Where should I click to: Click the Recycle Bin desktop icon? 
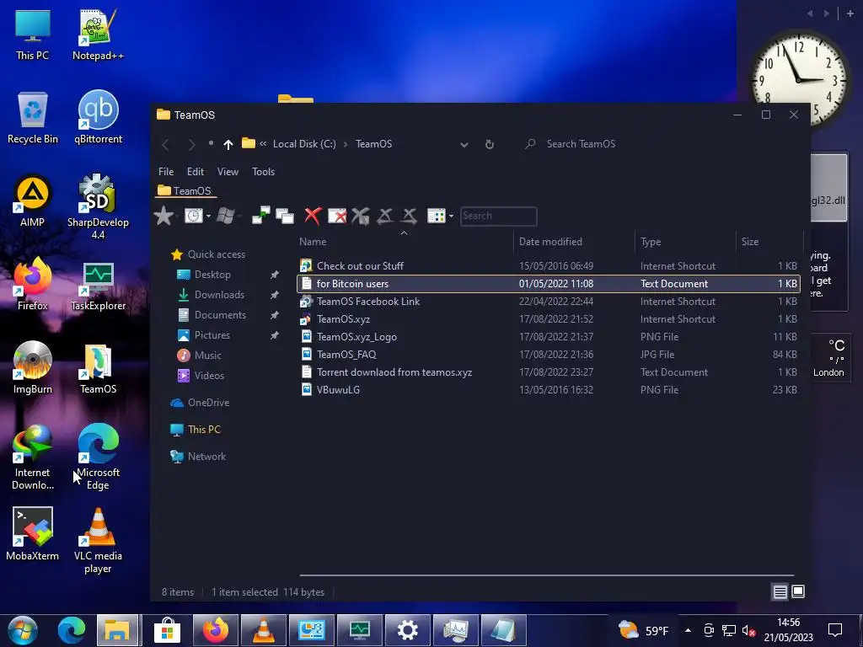[33, 117]
